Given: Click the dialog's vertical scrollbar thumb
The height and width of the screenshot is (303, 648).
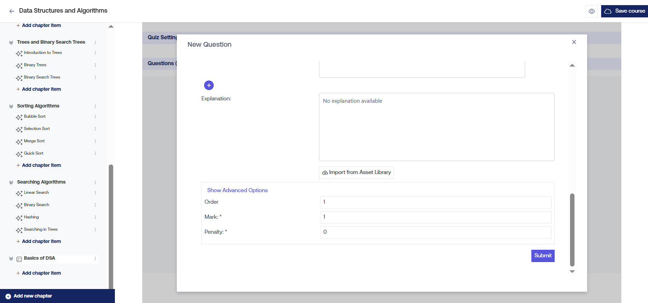Looking at the screenshot, I should tap(572, 230).
